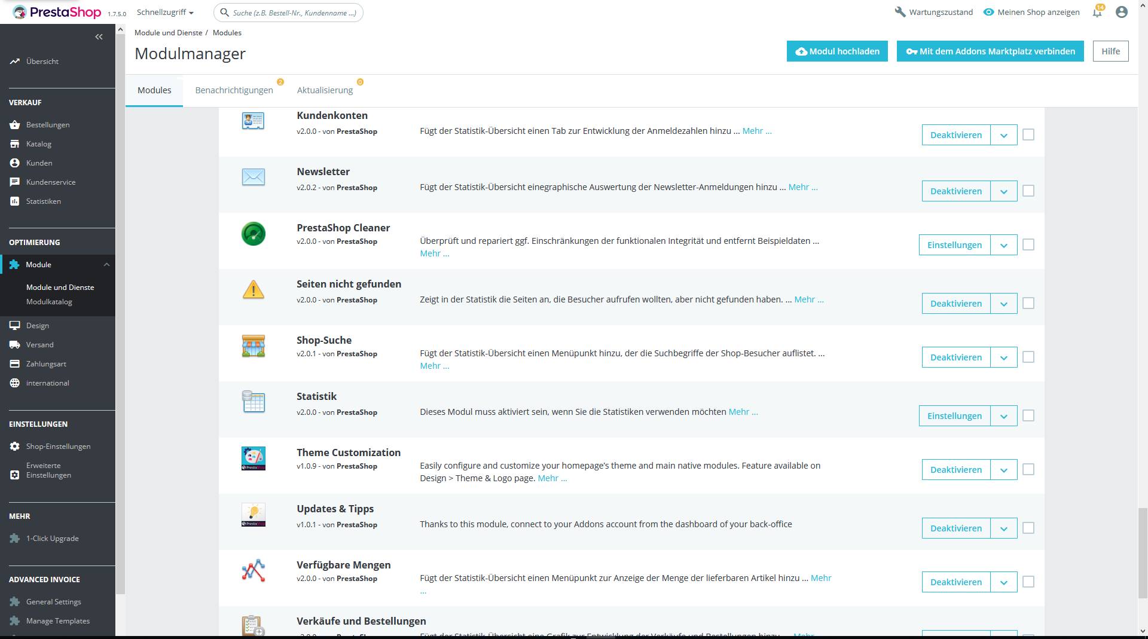This screenshot has width=1148, height=639.
Task: Switch to the Aktualisierung tab
Action: click(325, 90)
